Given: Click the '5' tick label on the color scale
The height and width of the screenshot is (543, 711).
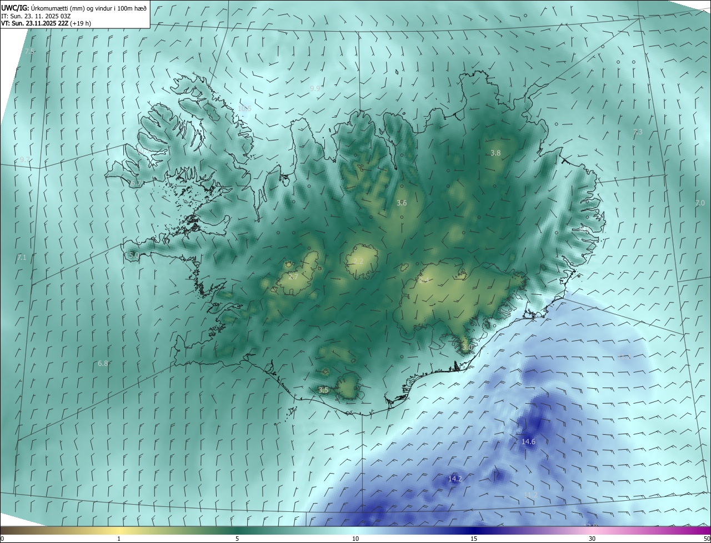Looking at the screenshot, I should pyautogui.click(x=237, y=539).
